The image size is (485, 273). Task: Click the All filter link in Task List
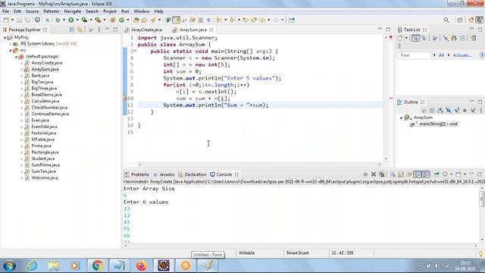(x=441, y=55)
